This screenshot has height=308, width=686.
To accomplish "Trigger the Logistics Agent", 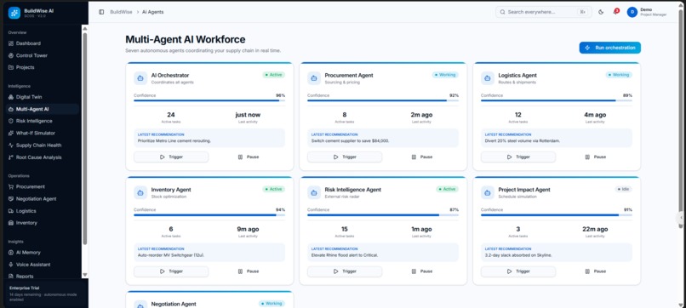I will [x=518, y=157].
